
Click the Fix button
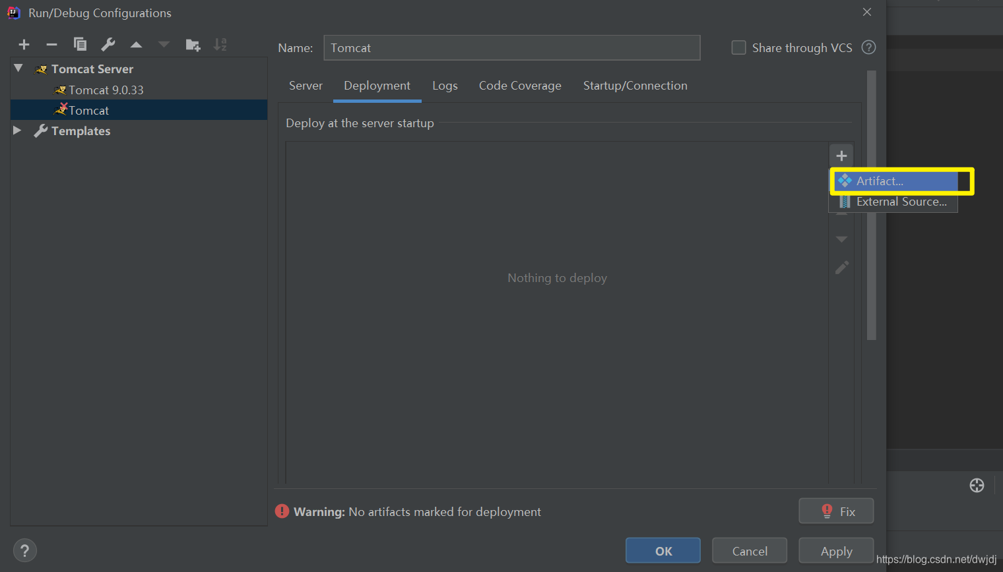(836, 511)
